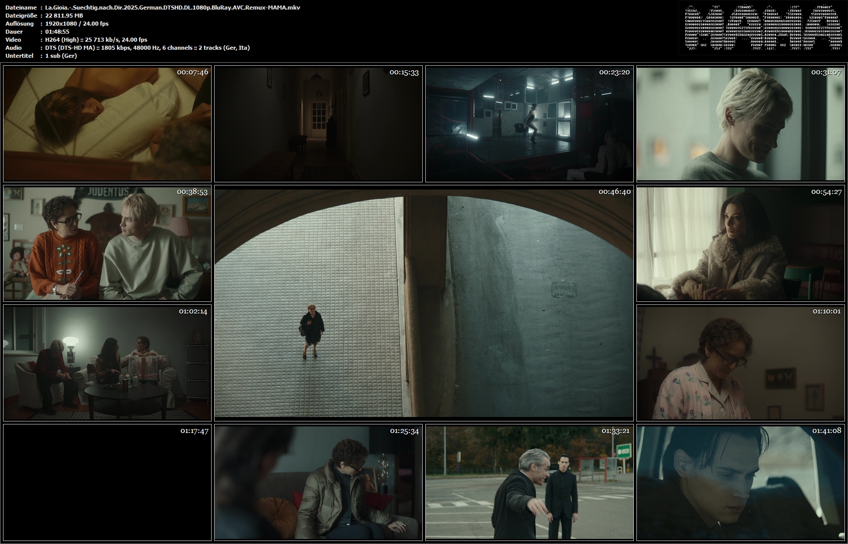Select the stage dancer frame at 00:23:20
The width and height of the screenshot is (848, 544).
point(529,124)
